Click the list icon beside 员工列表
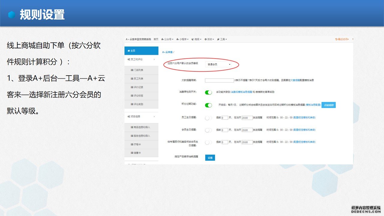This screenshot has height=216, width=384. tap(132, 79)
